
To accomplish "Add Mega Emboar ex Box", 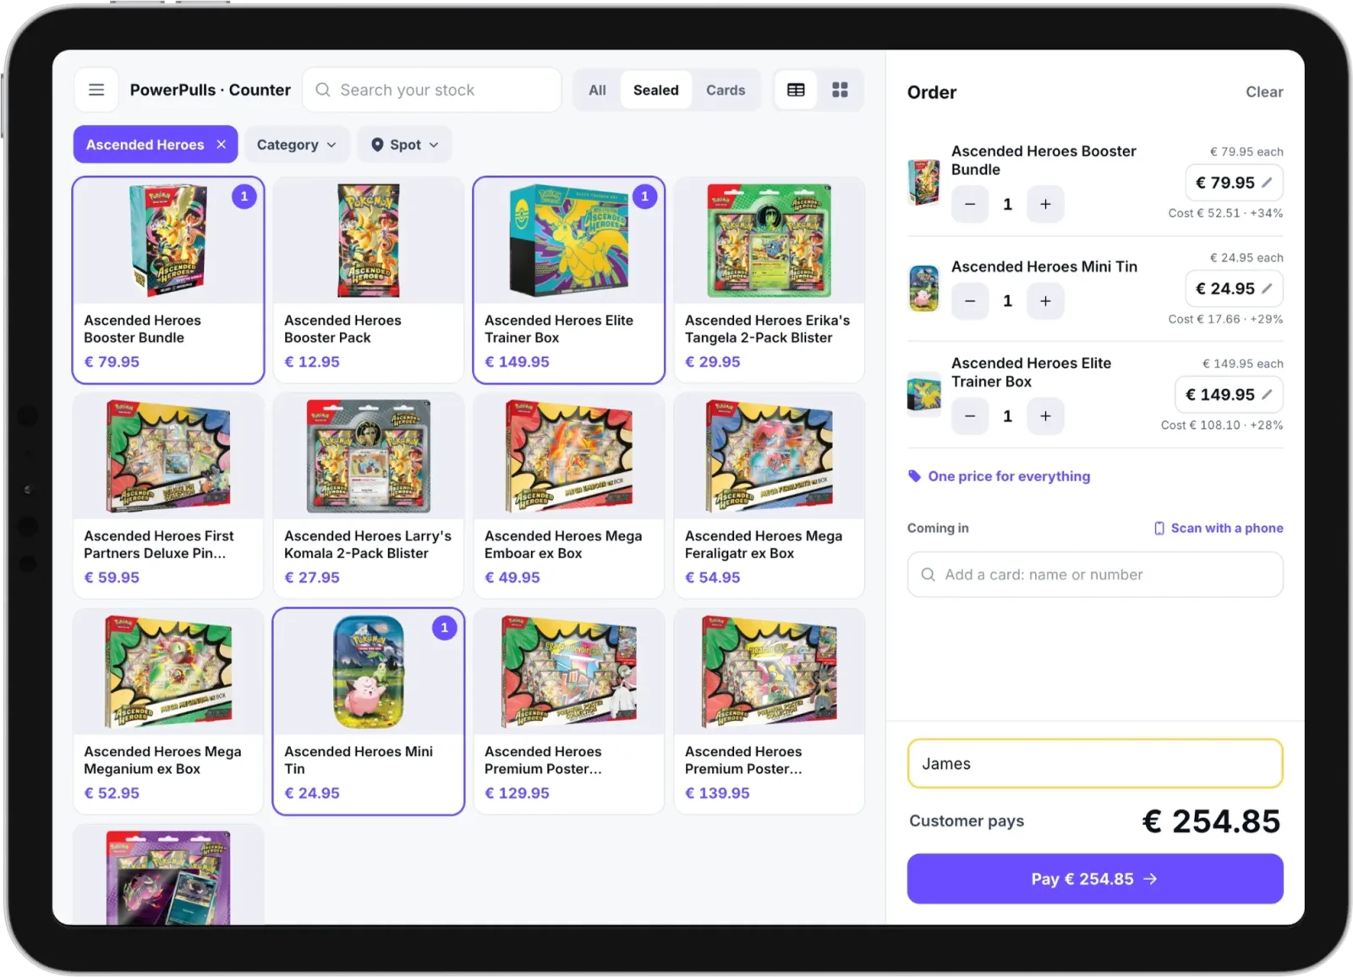I will coord(569,496).
